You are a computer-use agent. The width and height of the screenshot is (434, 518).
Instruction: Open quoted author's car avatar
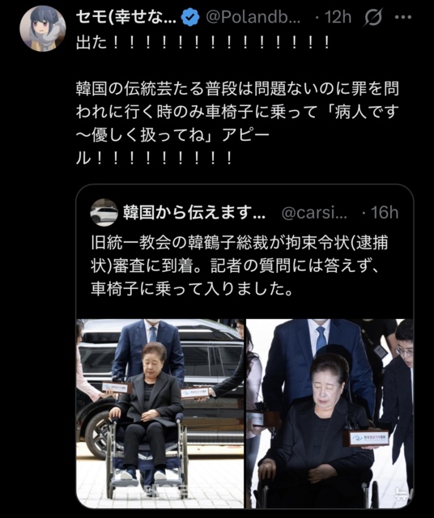click(104, 212)
